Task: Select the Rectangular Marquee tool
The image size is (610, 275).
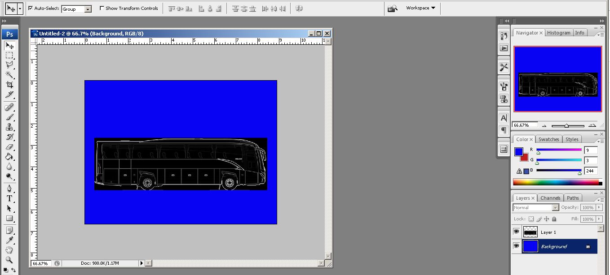Action: (10, 56)
